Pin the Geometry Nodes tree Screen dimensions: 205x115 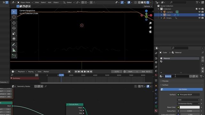pos(45,86)
